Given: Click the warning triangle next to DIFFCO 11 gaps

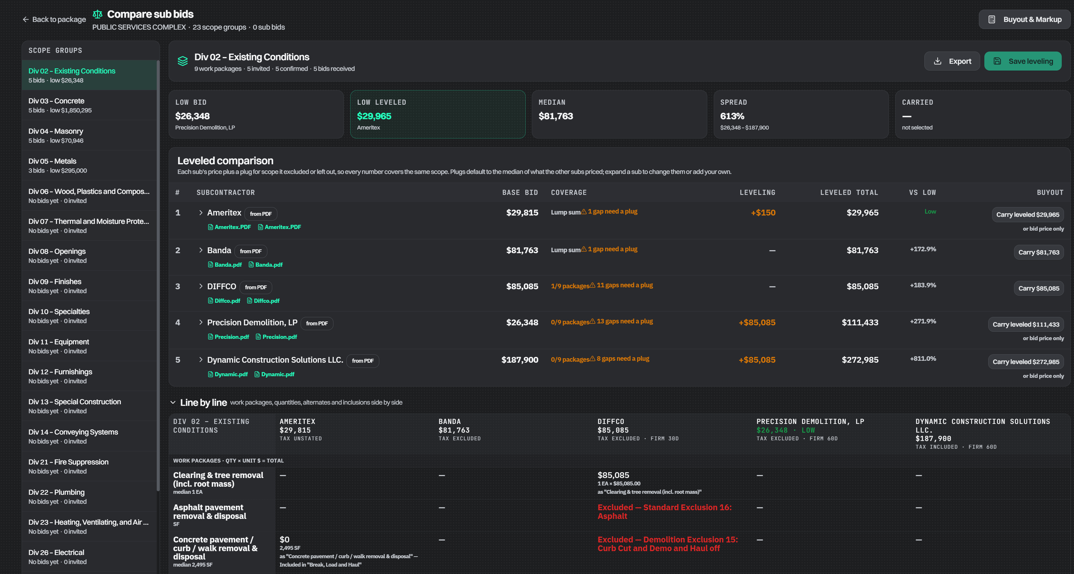Looking at the screenshot, I should coord(592,285).
